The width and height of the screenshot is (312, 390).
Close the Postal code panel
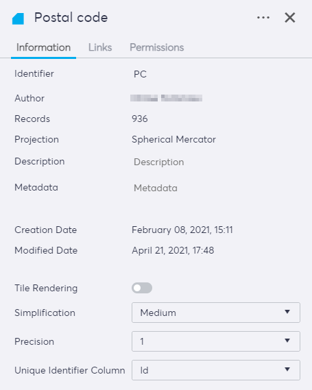290,18
